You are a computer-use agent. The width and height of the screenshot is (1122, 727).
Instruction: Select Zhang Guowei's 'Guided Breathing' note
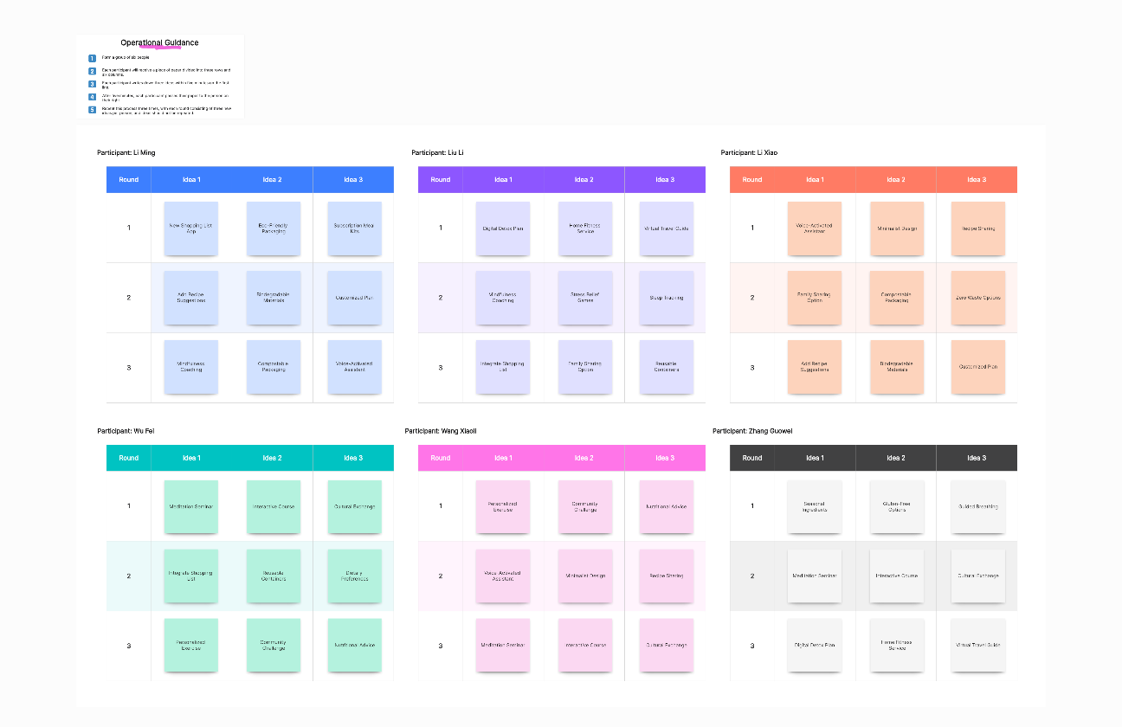(x=977, y=506)
